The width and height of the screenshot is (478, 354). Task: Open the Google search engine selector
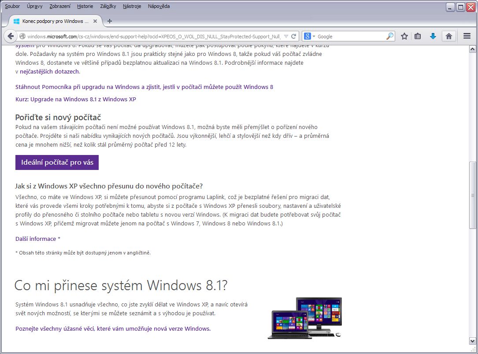(309, 36)
